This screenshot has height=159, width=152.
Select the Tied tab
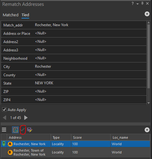click(25, 15)
